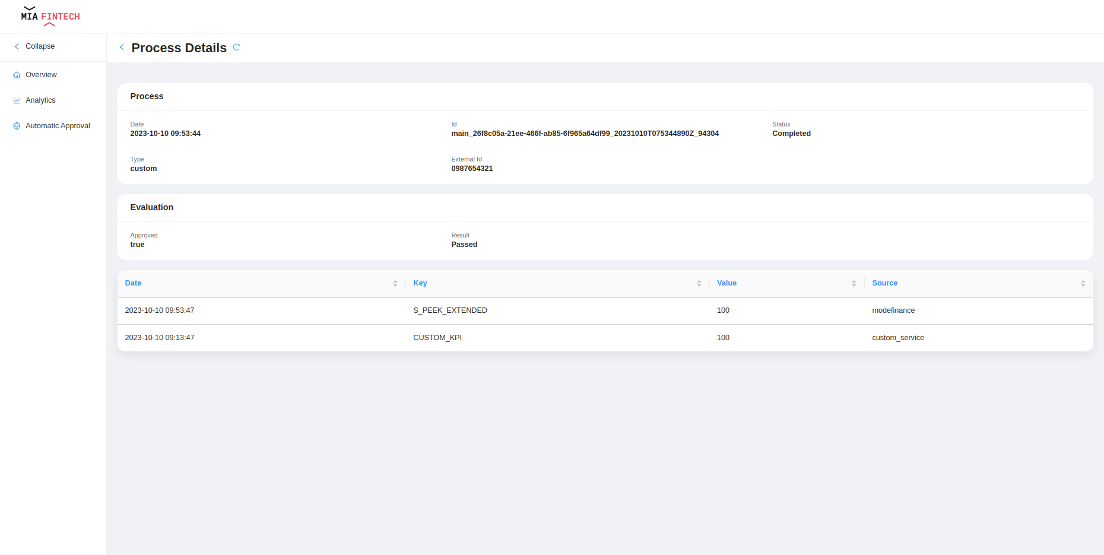Sort table by Source column sorter arrows
Image resolution: width=1104 pixels, height=555 pixels.
click(x=1083, y=284)
